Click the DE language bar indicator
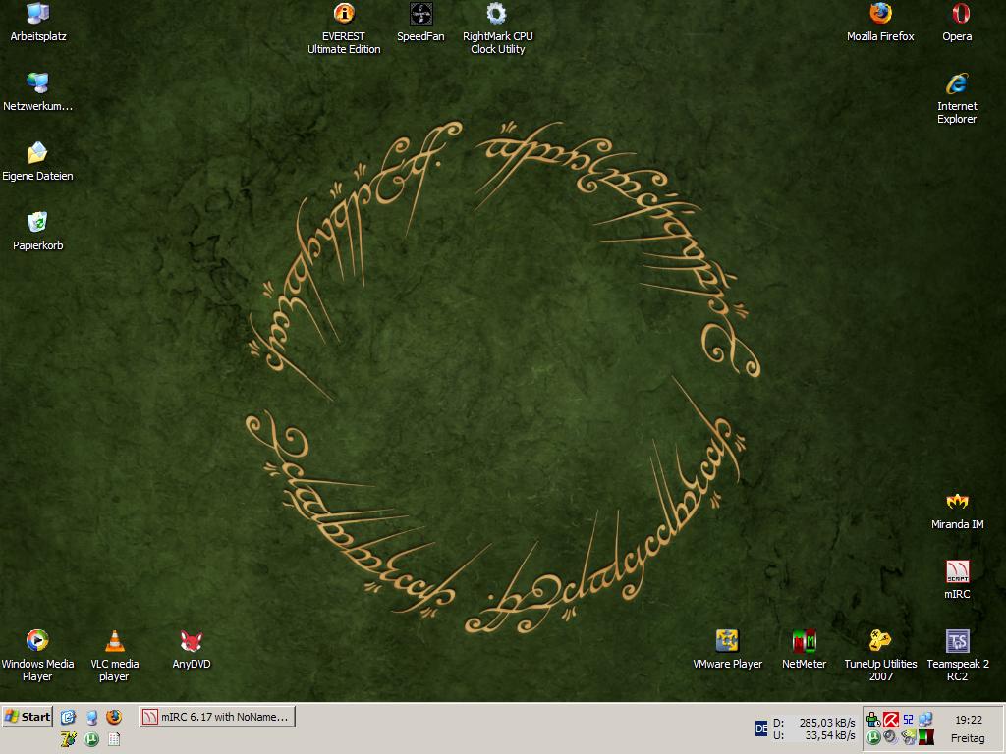1006x754 pixels. tap(761, 727)
